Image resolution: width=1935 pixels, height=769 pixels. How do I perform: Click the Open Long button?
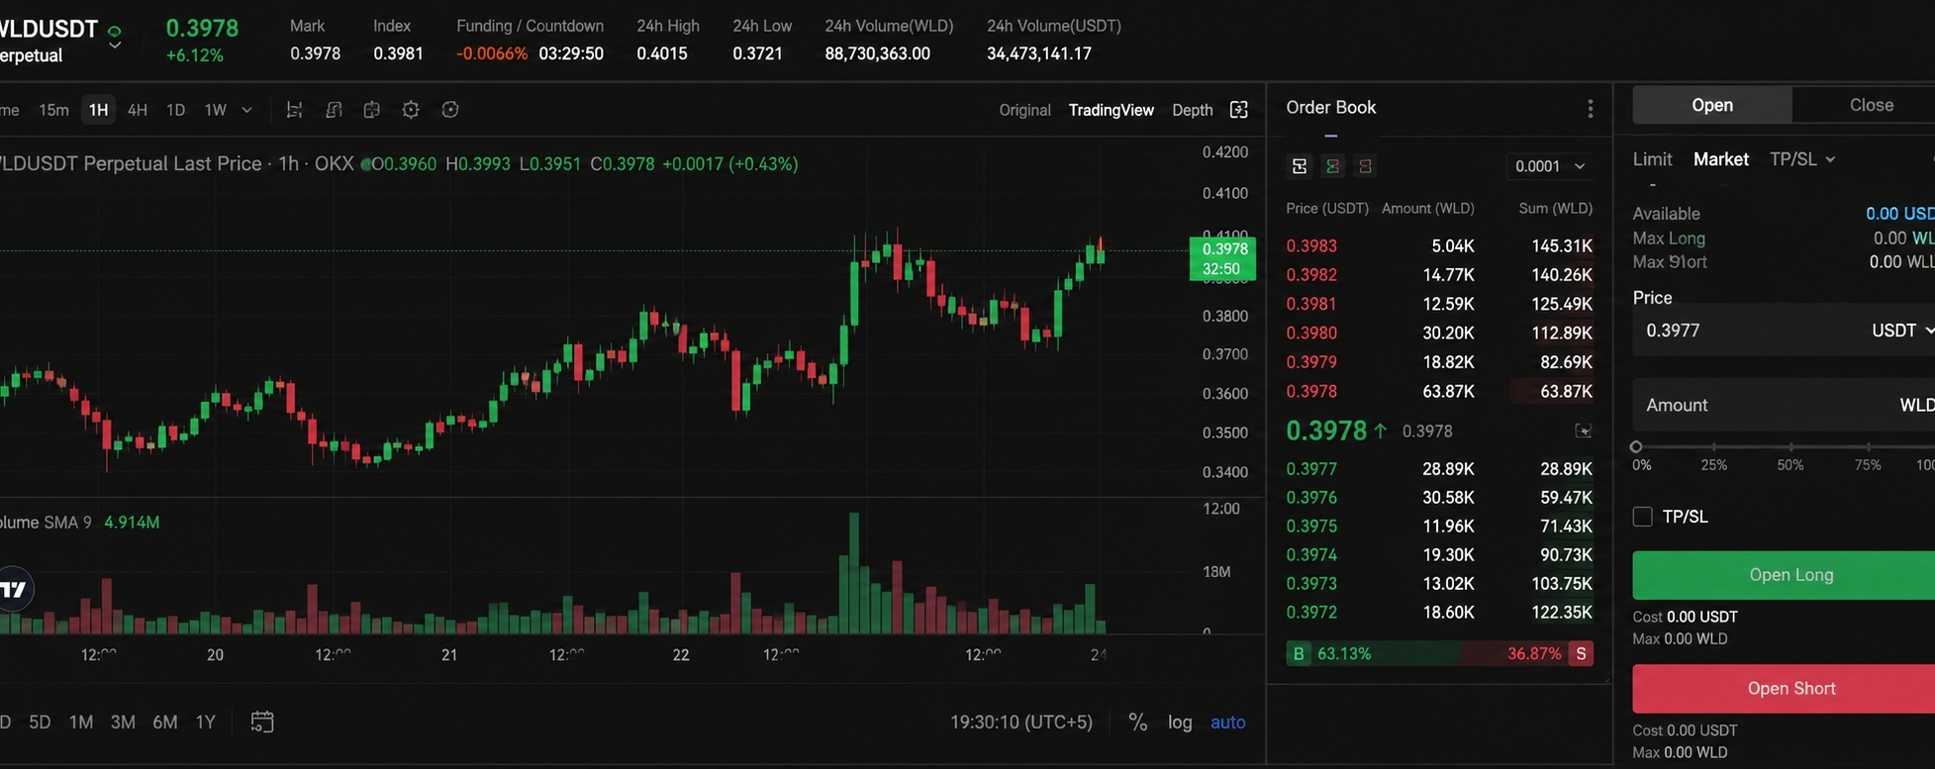[1784, 575]
